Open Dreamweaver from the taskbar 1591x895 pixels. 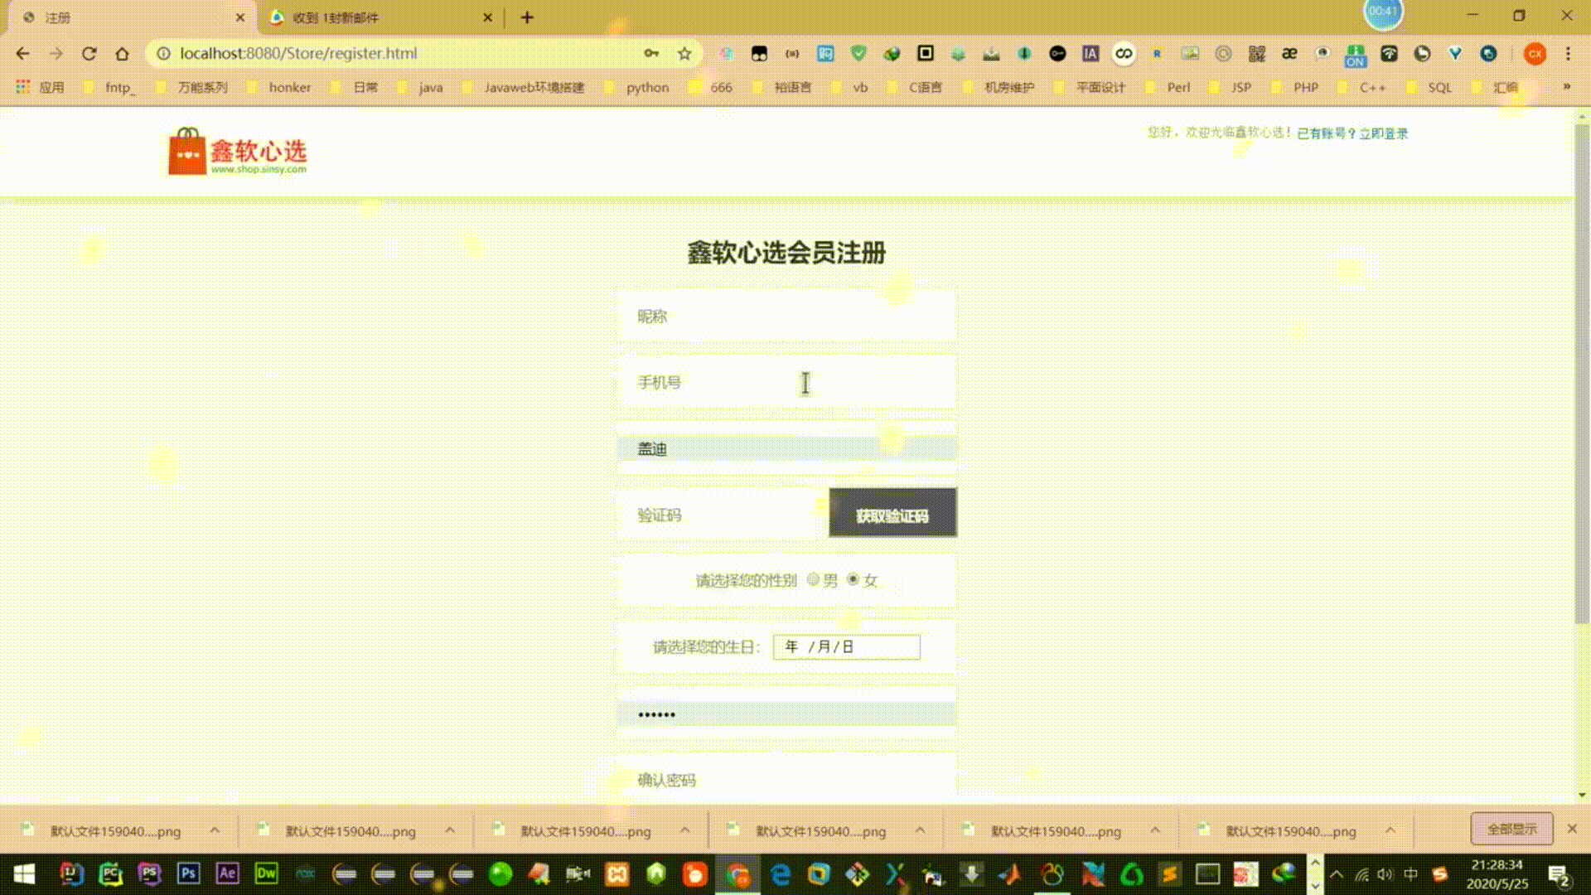click(x=266, y=873)
